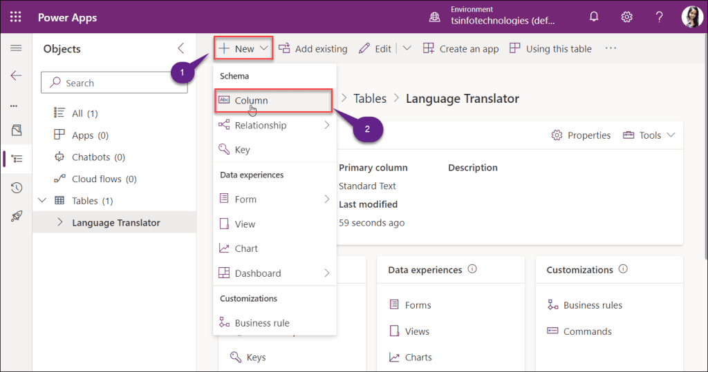This screenshot has height=372, width=708.
Task: Choose Form from the New menu
Action: 274,199
